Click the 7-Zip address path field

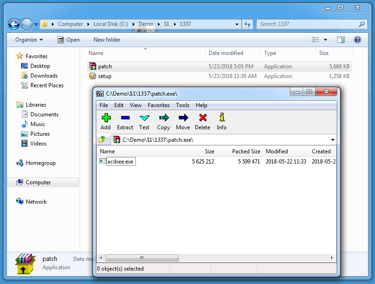coord(225,140)
